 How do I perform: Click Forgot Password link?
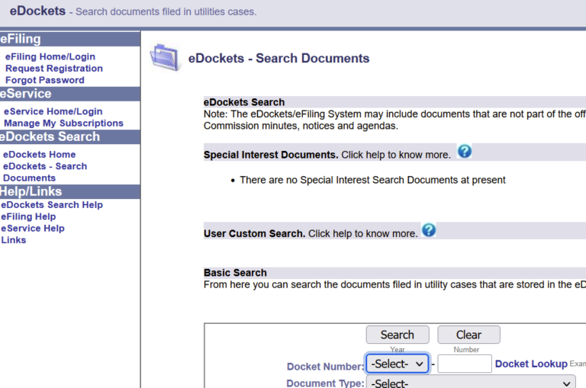tap(44, 80)
